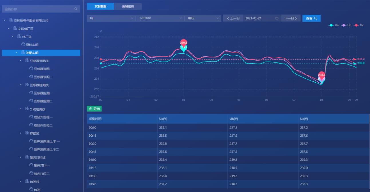Click the magnifier icon inside the 查询 button
370x192 pixels.
pos(315,18)
